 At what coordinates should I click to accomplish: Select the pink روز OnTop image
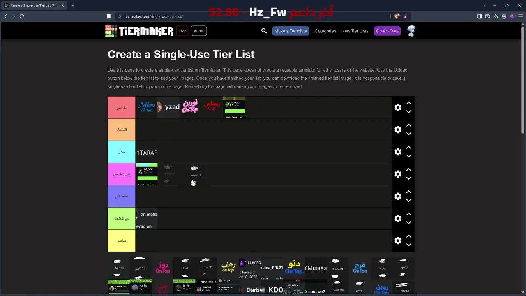(162, 268)
